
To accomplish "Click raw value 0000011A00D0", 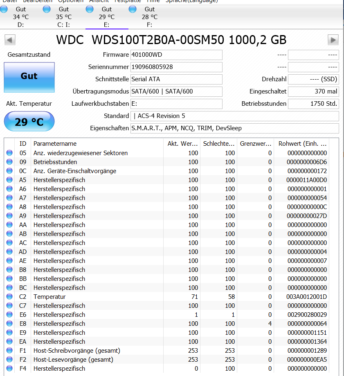I will [x=306, y=180].
